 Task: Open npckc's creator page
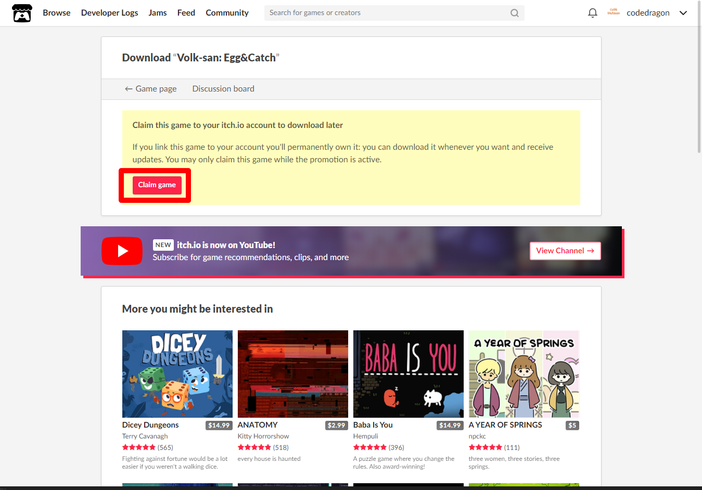click(x=477, y=436)
